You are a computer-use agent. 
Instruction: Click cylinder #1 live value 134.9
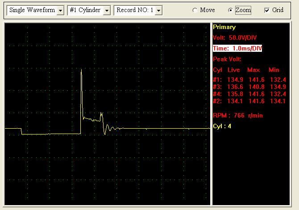pyautogui.click(x=235, y=80)
